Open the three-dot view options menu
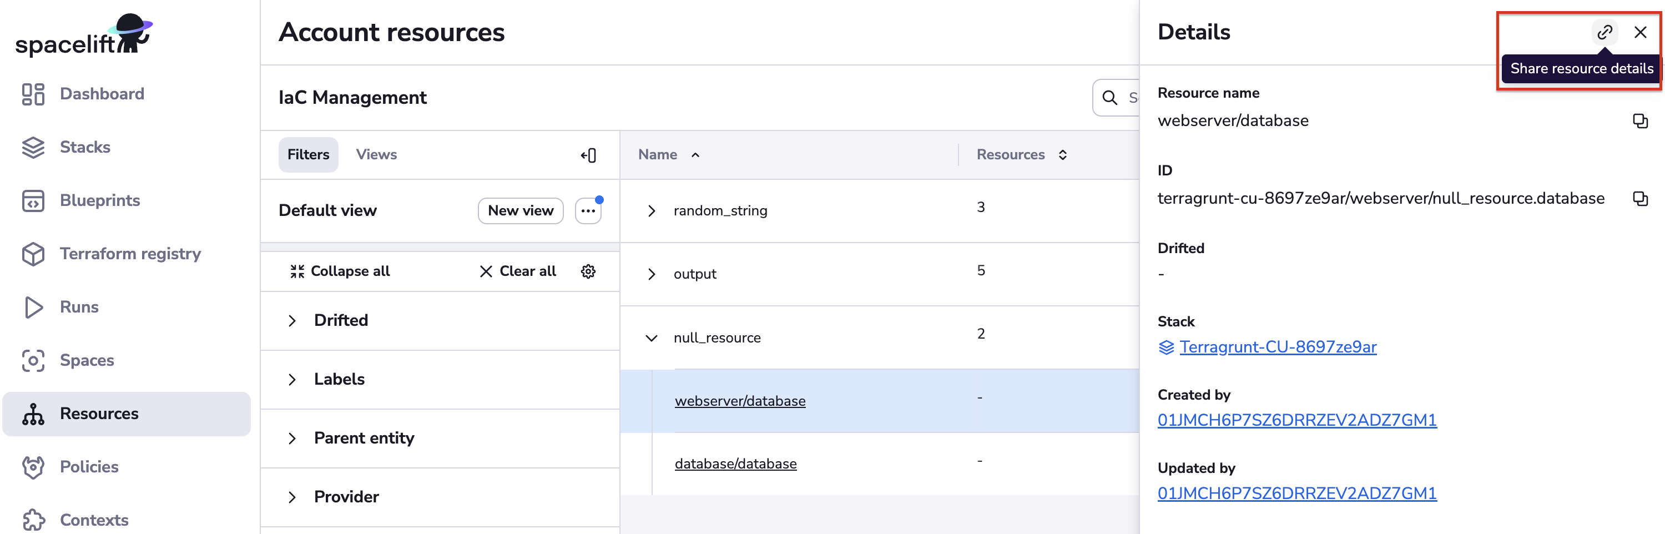Image resolution: width=1665 pixels, height=534 pixels. (x=588, y=211)
